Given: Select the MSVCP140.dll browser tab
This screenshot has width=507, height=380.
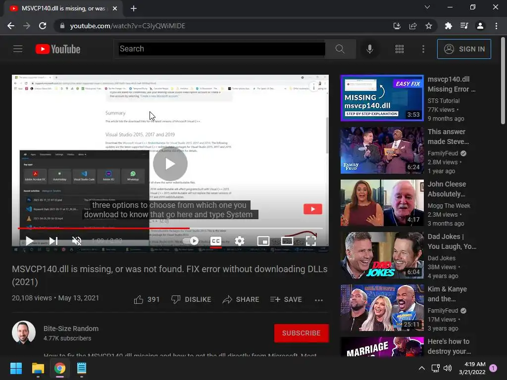Looking at the screenshot, I should tap(63, 8).
